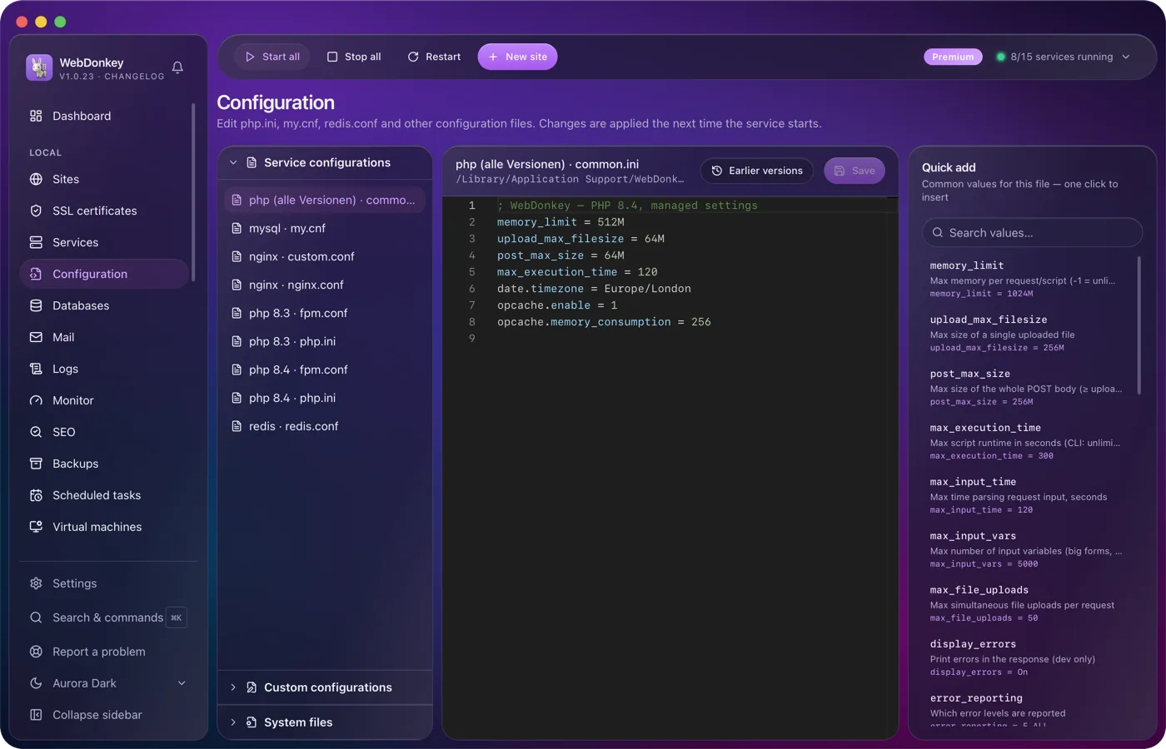Open Earlier versions of the file
Image resolution: width=1166 pixels, height=749 pixels.
757,171
